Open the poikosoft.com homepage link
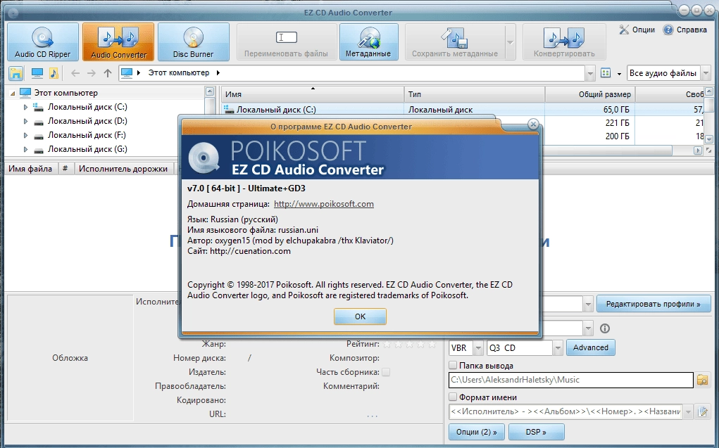The height and width of the screenshot is (448, 719). pos(324,204)
